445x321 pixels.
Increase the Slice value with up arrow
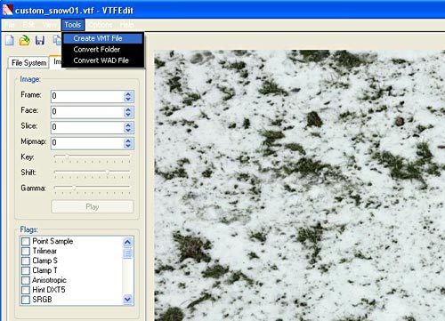pyautogui.click(x=128, y=124)
